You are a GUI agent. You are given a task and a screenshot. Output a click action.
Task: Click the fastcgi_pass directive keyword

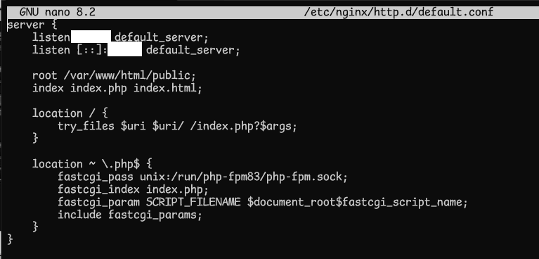95,177
